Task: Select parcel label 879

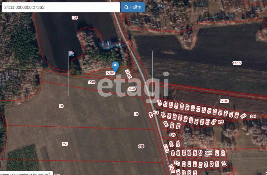Action: pos(176,106)
